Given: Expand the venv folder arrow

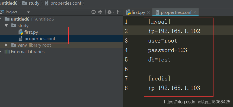Looking at the screenshot, I should (x=6, y=45).
